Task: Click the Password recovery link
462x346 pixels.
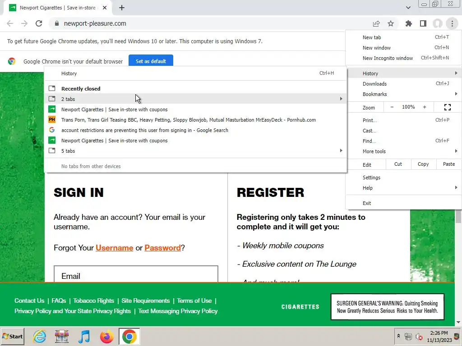Action: pyautogui.click(x=162, y=248)
